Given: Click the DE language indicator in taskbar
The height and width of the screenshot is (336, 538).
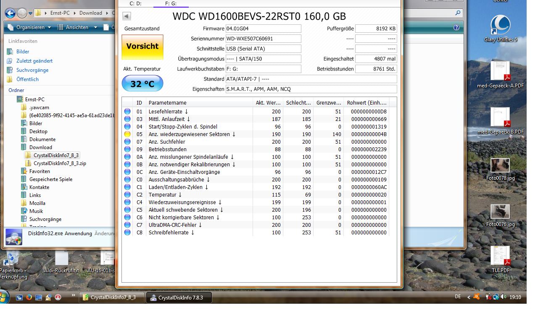Looking at the screenshot, I should pos(458,297).
